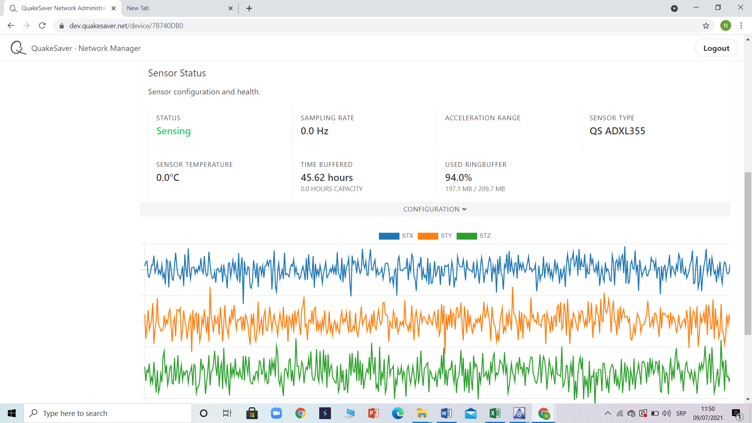This screenshot has height=423, width=752.
Task: Click the QuakeSaver logo icon
Action: click(18, 48)
